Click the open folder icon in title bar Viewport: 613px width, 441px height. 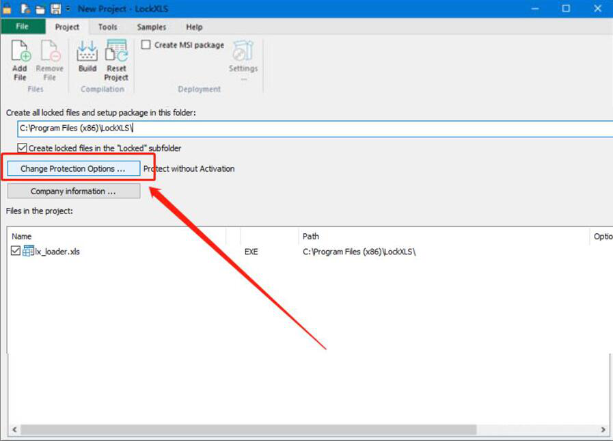pyautogui.click(x=40, y=9)
